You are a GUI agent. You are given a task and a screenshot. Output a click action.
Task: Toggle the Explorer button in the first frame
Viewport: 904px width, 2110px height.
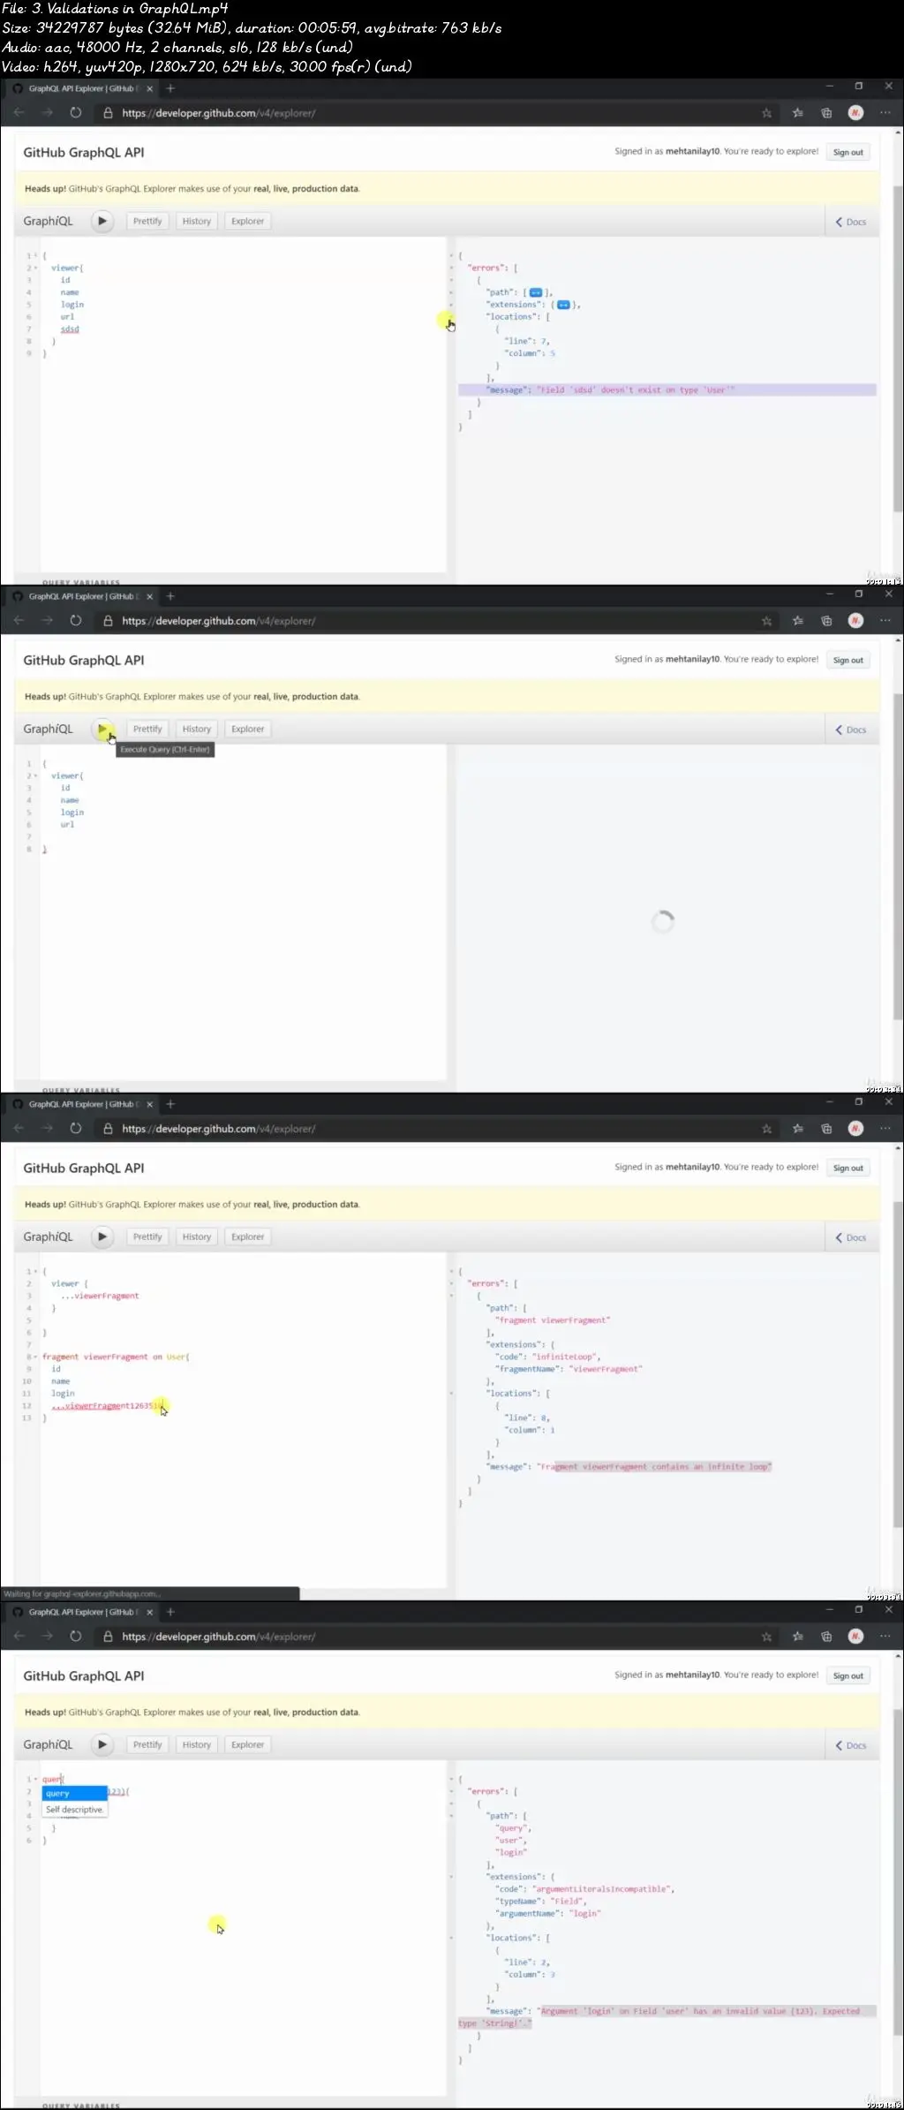click(248, 222)
